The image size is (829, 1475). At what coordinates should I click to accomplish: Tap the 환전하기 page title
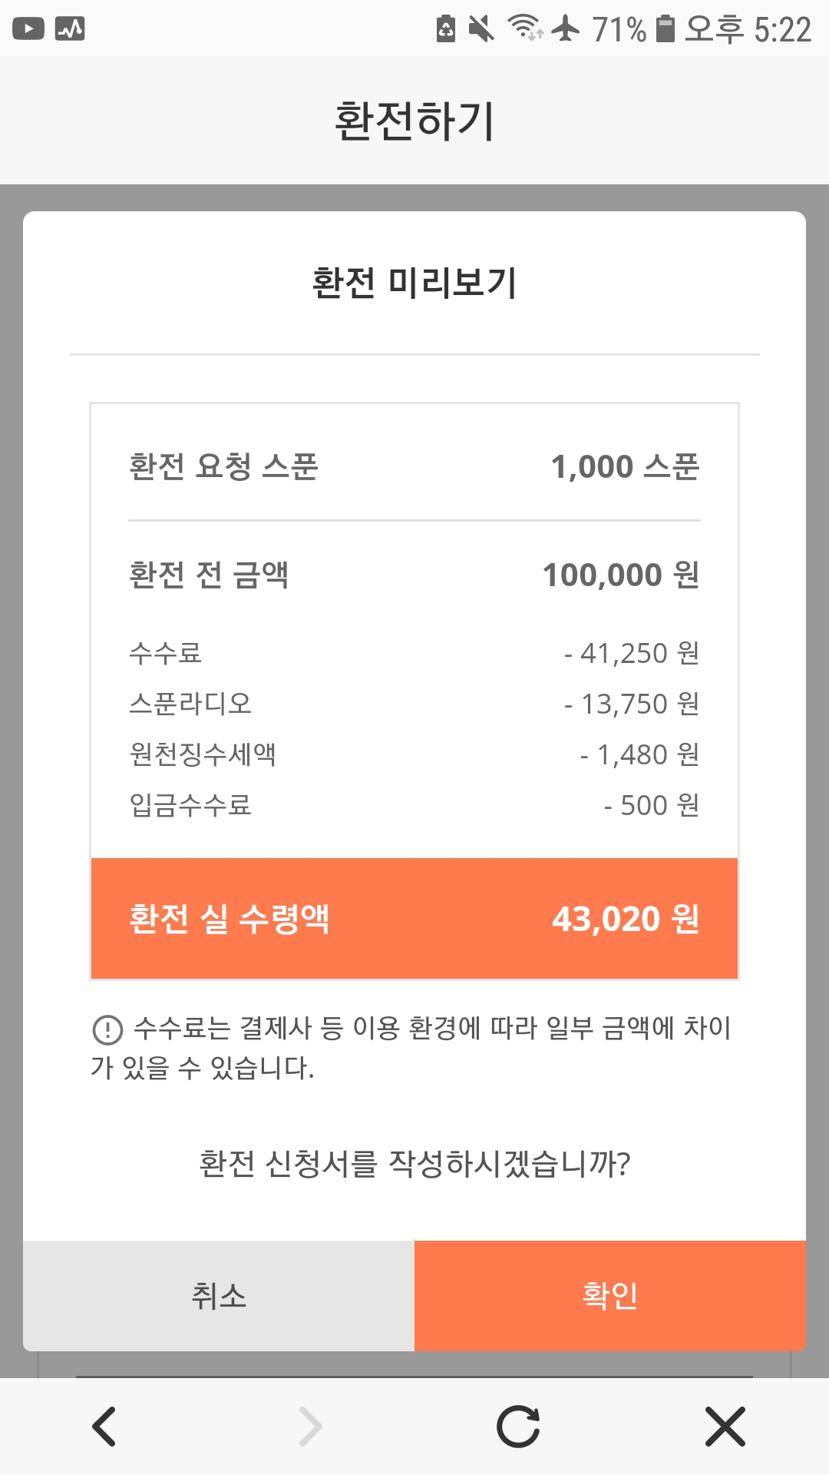tap(414, 121)
